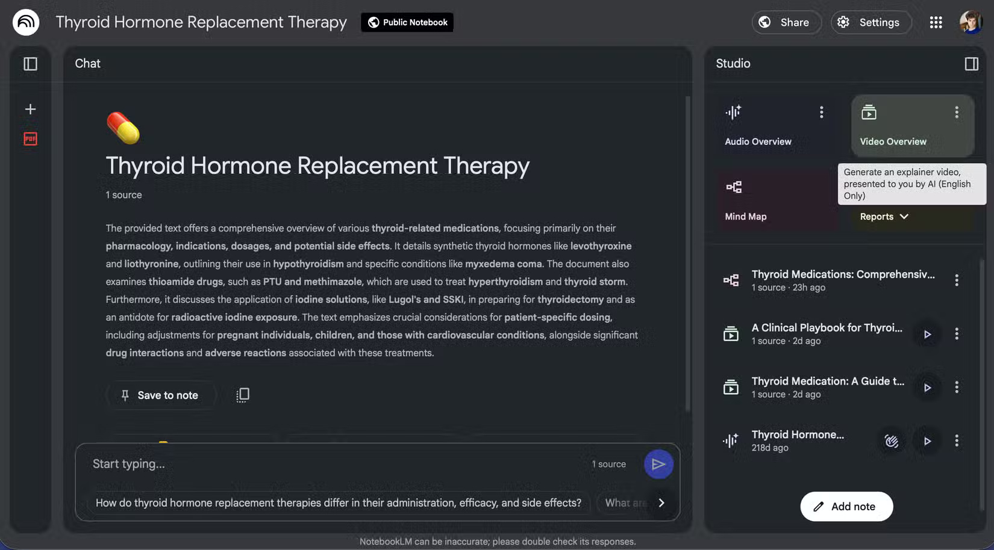Copy the notebook summary using the copy icon
994x550 pixels.
coord(242,395)
